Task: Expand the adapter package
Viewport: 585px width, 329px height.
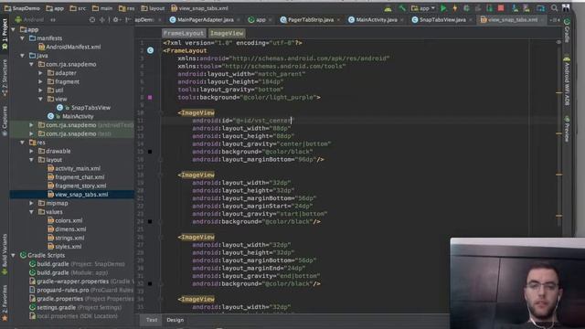Action: pos(40,73)
